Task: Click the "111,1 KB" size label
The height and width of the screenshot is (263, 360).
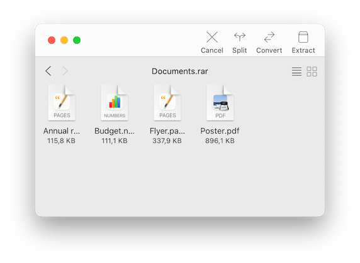Action: click(115, 141)
